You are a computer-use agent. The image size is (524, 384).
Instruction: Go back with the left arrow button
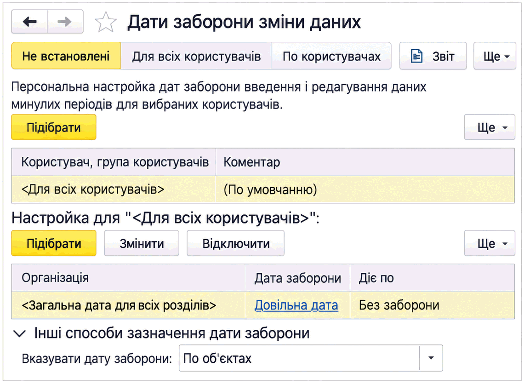coord(29,22)
